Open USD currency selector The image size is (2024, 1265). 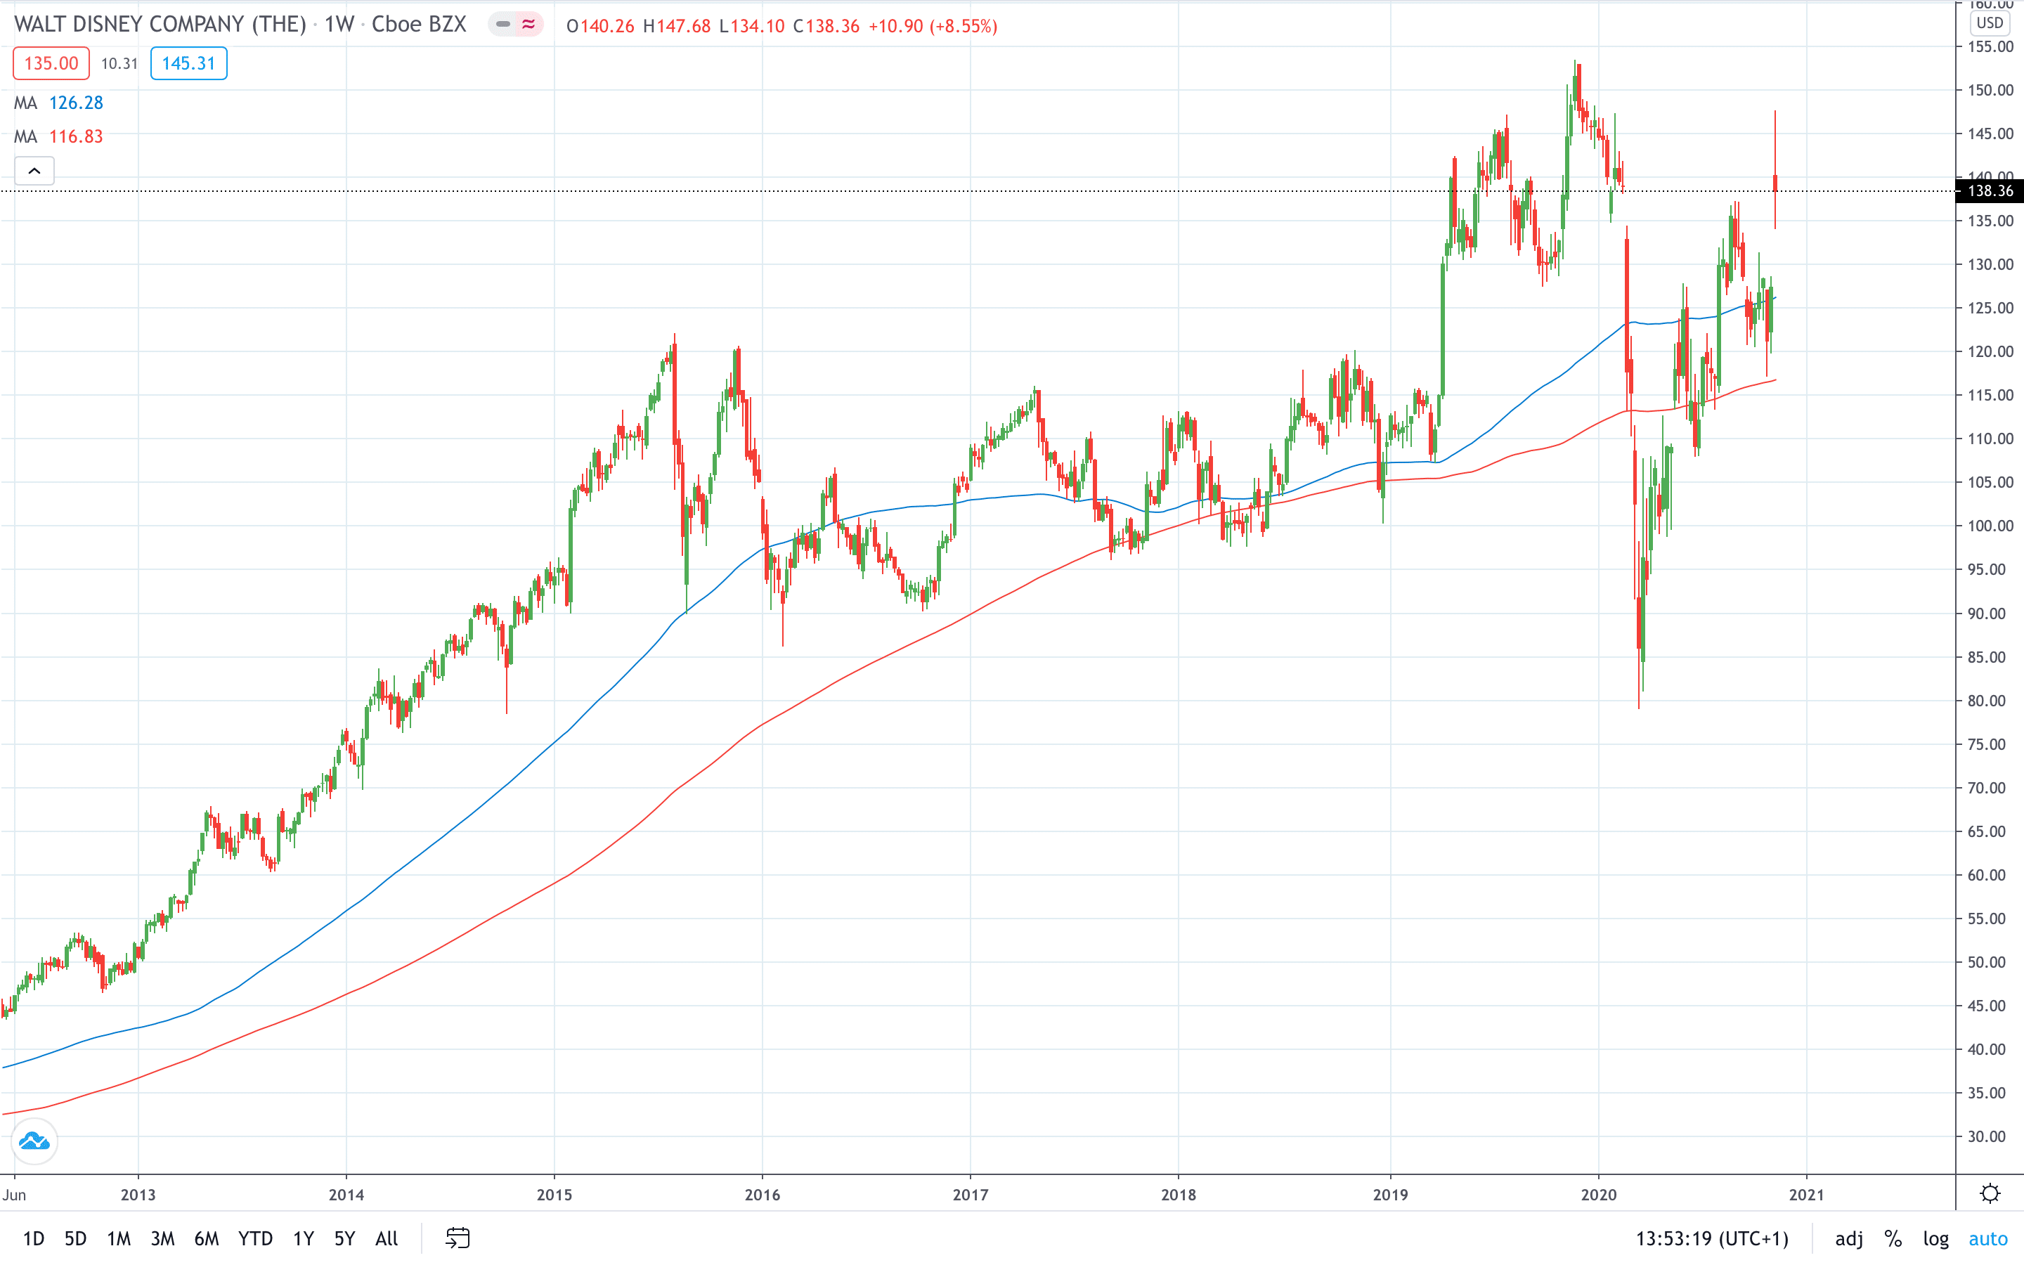point(1989,22)
